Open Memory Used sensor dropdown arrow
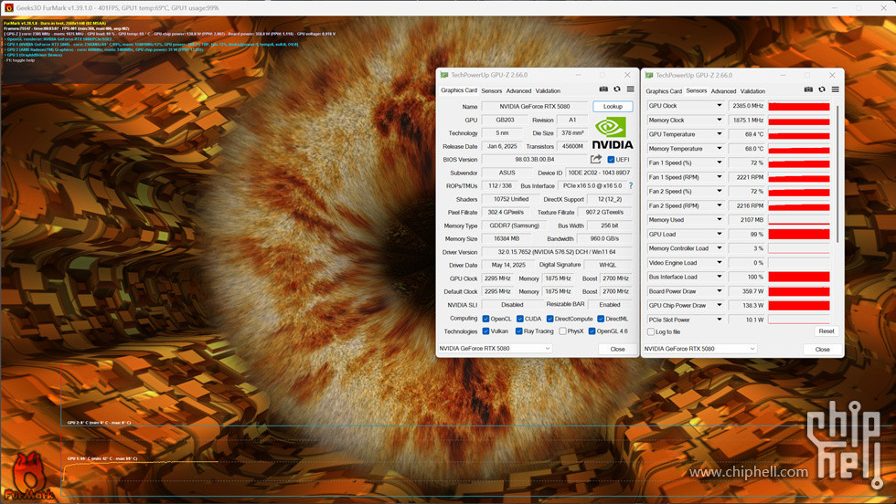 [720, 220]
